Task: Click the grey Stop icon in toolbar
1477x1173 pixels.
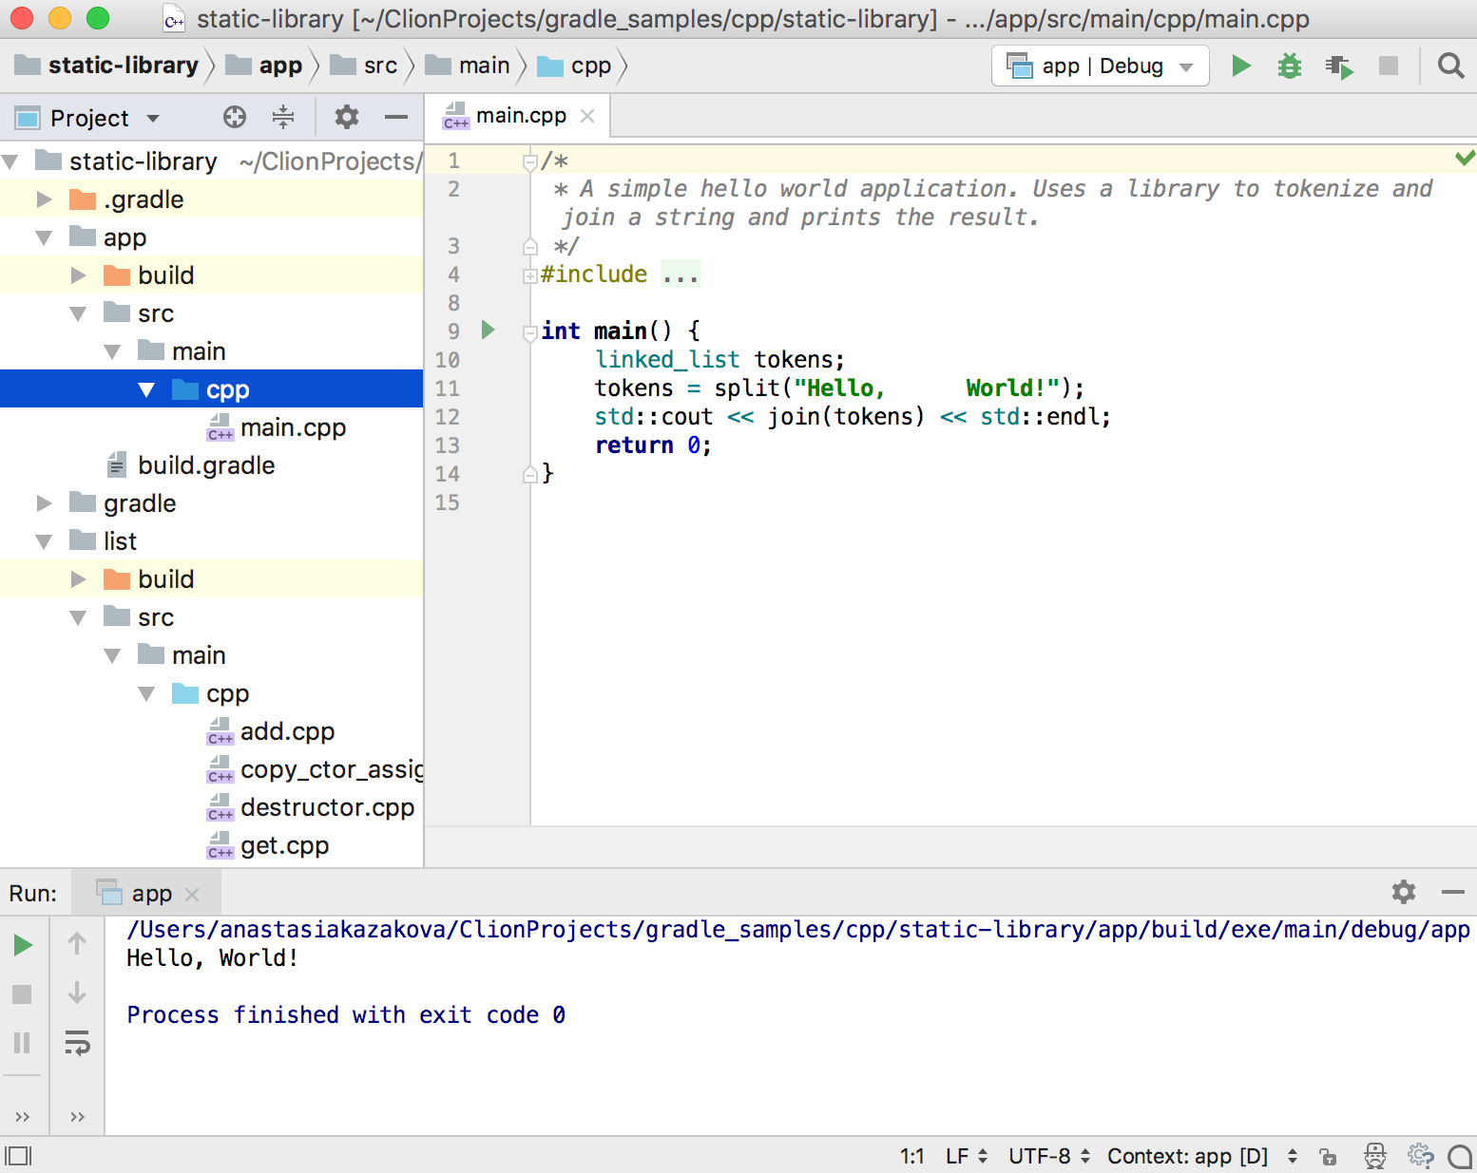Action: (1389, 66)
